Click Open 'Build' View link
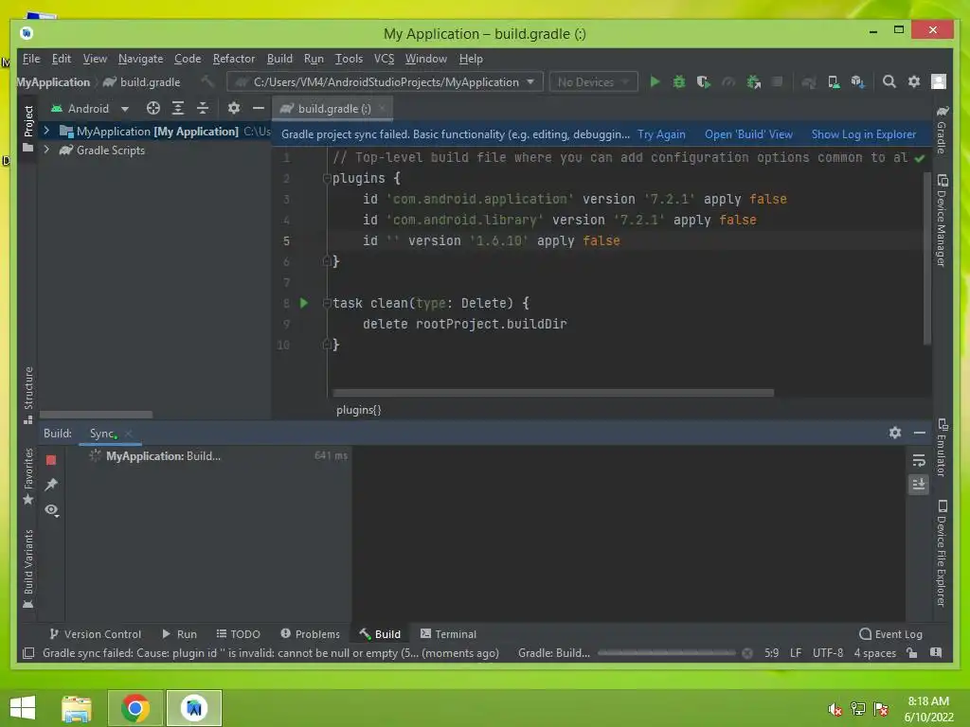Viewport: 970px width, 727px height. coord(748,134)
